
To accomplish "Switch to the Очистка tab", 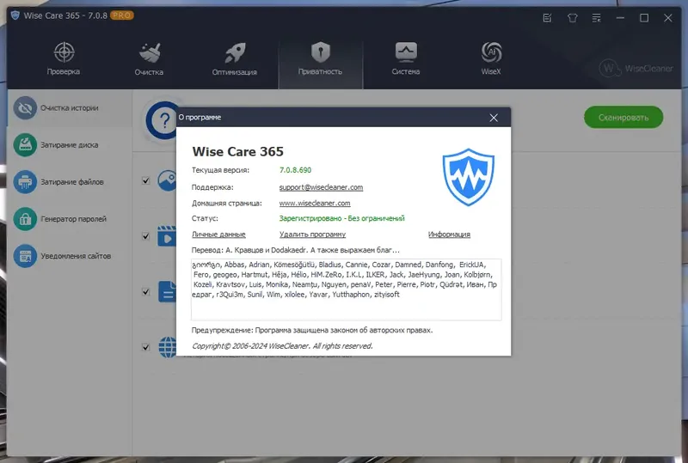I will tap(149, 58).
